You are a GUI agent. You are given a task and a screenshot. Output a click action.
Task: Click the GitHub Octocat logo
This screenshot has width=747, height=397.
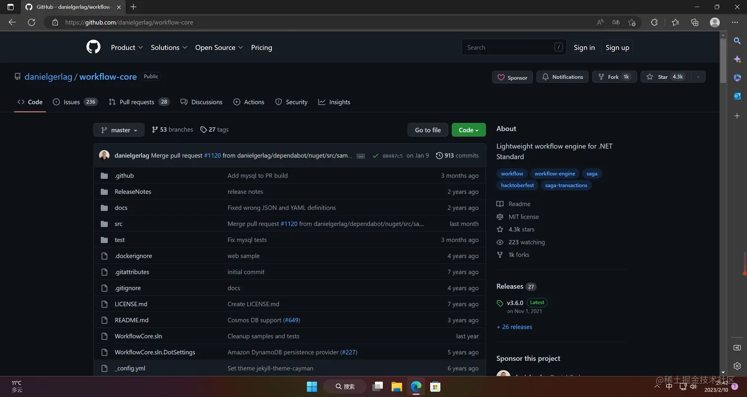[93, 47]
